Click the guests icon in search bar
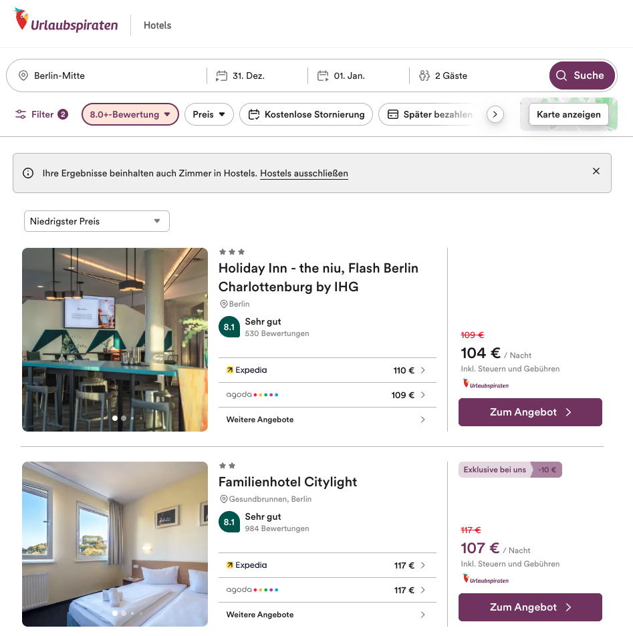633x636 pixels. pos(424,76)
